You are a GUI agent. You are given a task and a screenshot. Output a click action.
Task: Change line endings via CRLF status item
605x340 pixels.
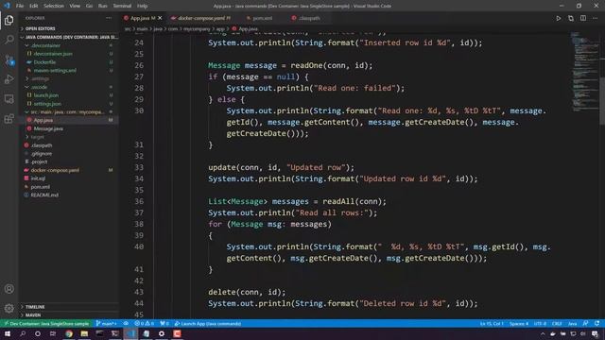557,323
